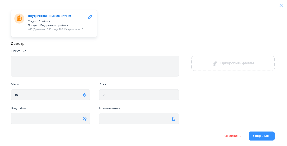The height and width of the screenshot is (146, 287).
Task: Click the wrench icon in Вид работ
Action: tap(85, 119)
